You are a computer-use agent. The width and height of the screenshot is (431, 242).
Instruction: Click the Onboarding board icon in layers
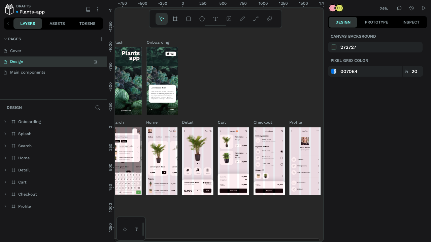click(13, 122)
